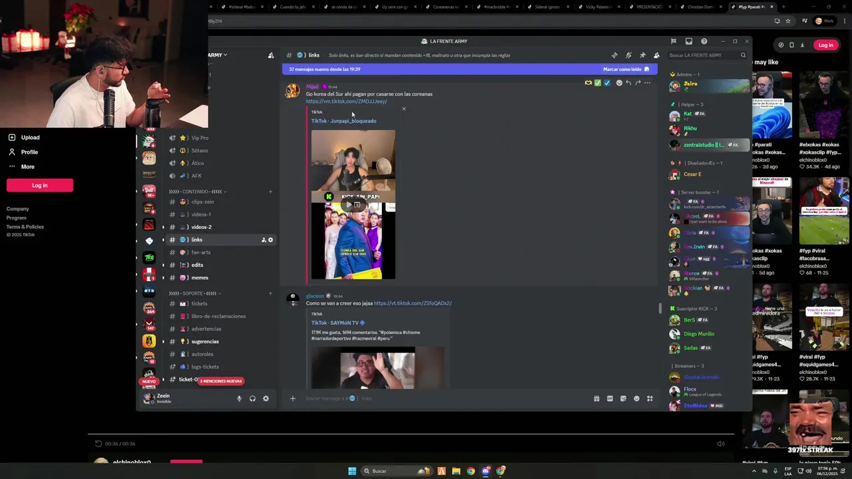Open Discord inbox icon in title bar
This screenshot has height=479, width=852.
click(689, 41)
